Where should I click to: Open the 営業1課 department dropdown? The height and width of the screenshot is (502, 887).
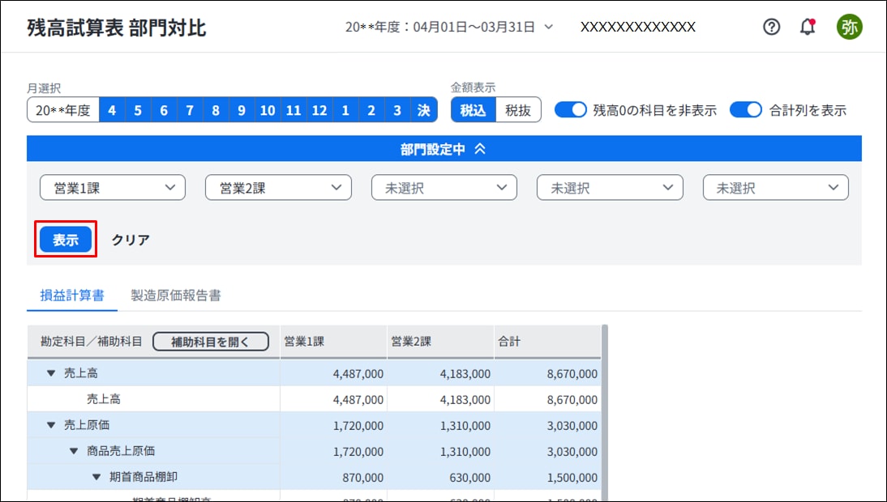click(x=113, y=188)
